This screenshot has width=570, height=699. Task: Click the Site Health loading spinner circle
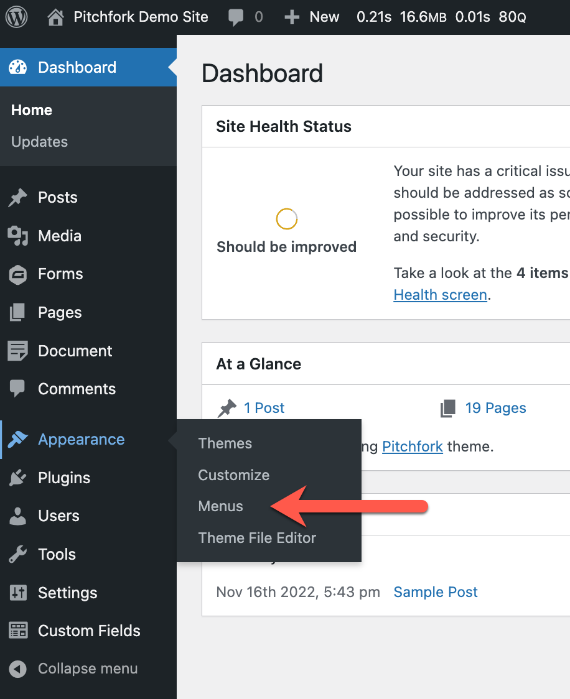(x=286, y=219)
